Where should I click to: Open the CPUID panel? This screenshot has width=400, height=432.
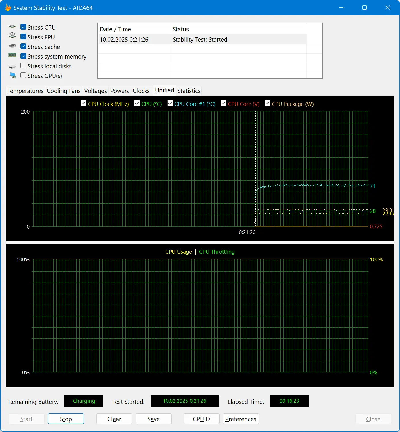pos(201,419)
